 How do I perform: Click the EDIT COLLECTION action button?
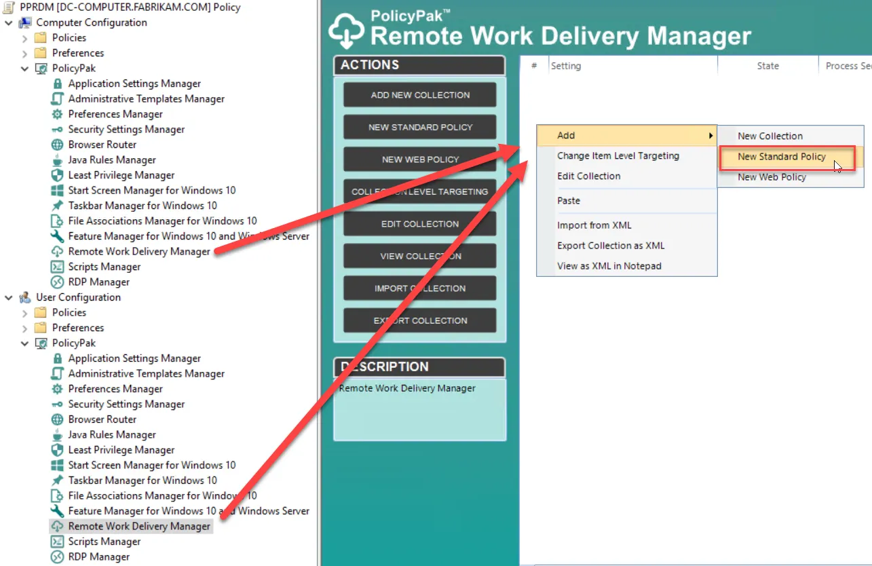[x=420, y=224]
